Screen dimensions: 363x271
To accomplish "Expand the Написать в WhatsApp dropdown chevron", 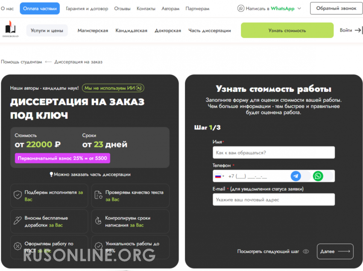I will (x=299, y=9).
